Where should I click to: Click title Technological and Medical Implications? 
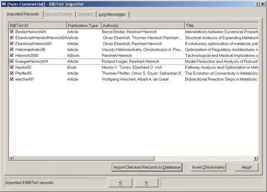click(x=222, y=56)
